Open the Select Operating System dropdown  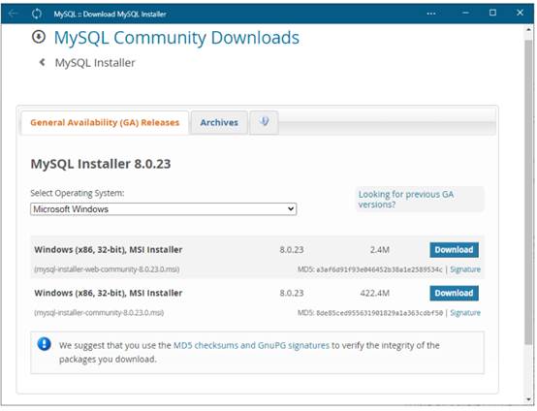[164, 209]
